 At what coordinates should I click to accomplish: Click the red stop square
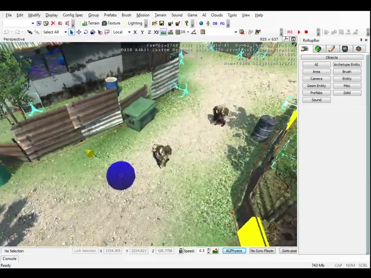pyautogui.click(x=306, y=32)
